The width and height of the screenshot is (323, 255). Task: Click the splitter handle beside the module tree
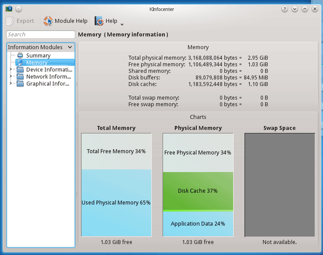[x=77, y=84]
